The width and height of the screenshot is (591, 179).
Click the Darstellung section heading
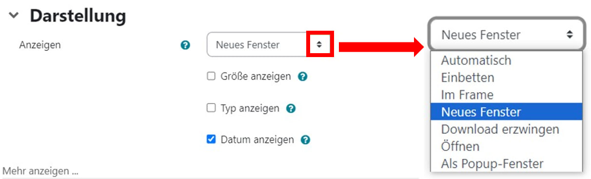78,16
